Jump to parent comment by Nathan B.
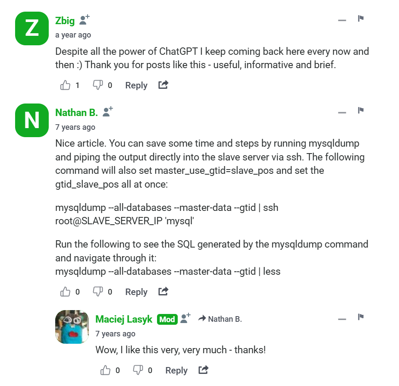The image size is (399, 386). point(220,319)
